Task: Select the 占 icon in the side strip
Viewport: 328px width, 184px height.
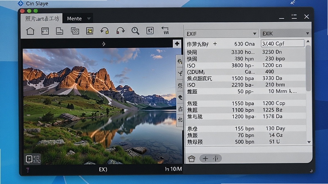Action: (180, 109)
